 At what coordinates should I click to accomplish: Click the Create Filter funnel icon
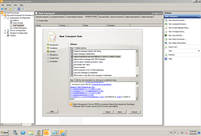pos(37,21)
